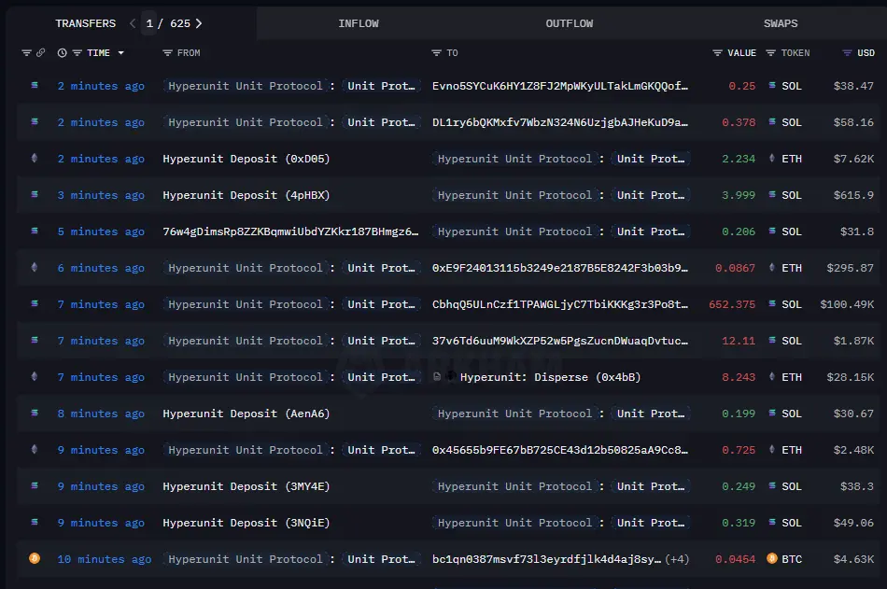This screenshot has height=589, width=887.
Task: Click SOL token icon on $38.47 row
Action: (x=772, y=86)
